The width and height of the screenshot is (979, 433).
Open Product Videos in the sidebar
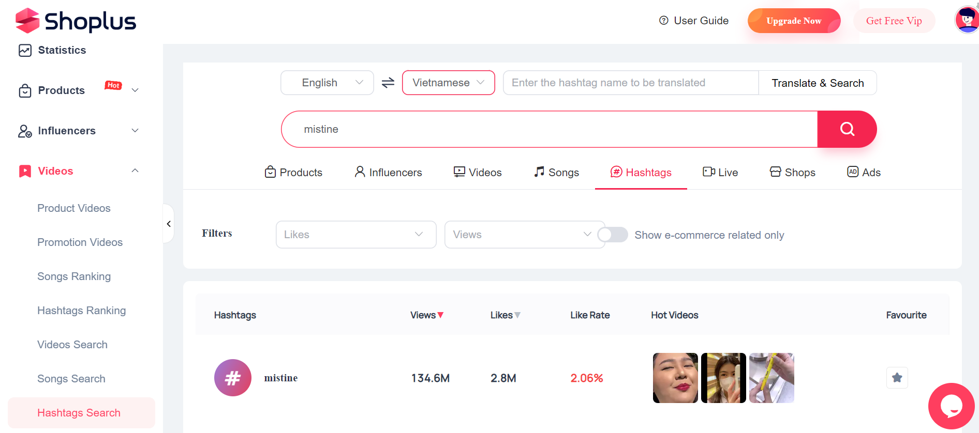74,208
